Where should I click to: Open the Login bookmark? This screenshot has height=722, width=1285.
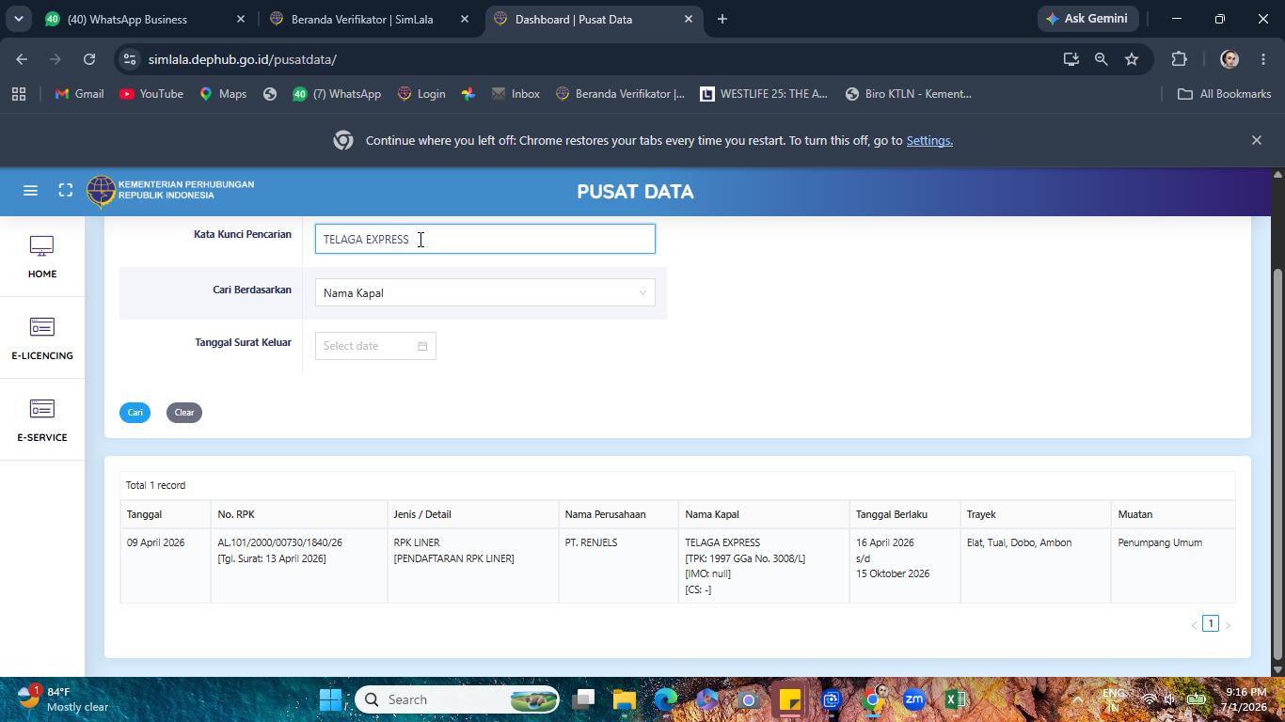(x=421, y=94)
